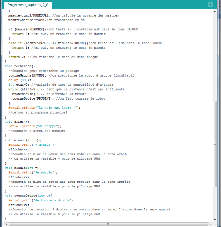Place cursor on 'void recule(int v){' line
The height and width of the screenshot is (227, 221).
click(23, 168)
